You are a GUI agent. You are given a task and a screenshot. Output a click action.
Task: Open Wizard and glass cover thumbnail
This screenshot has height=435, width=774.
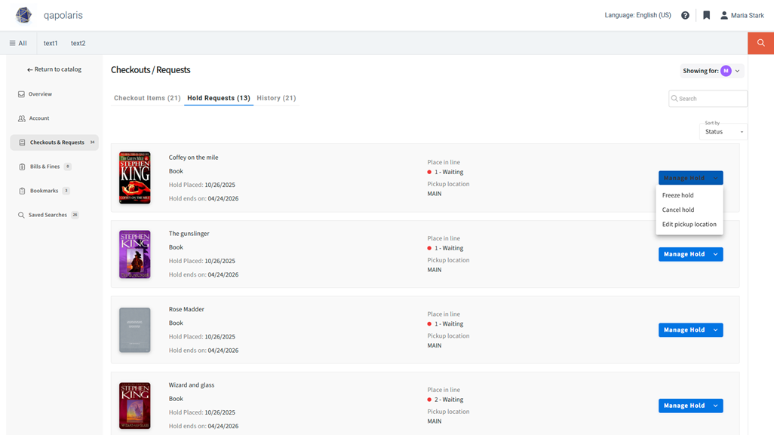point(135,406)
